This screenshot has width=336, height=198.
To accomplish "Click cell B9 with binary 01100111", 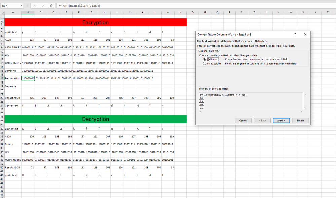I will click(28, 47).
